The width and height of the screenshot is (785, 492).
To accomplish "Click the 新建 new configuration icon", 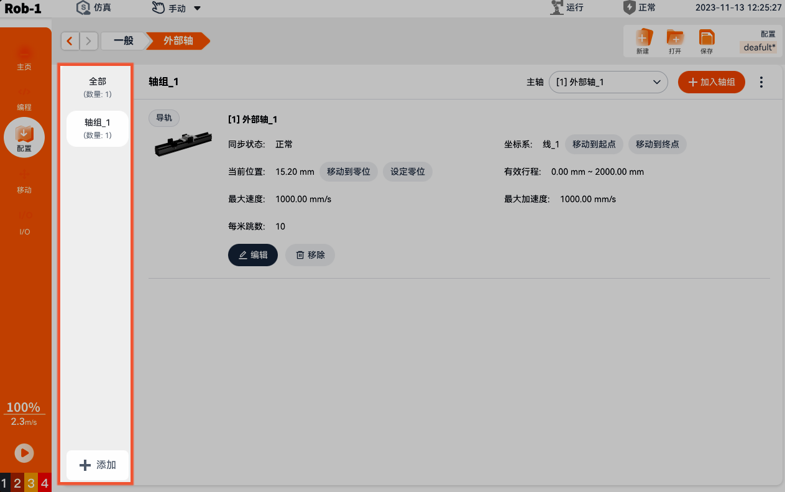I will 643,42.
